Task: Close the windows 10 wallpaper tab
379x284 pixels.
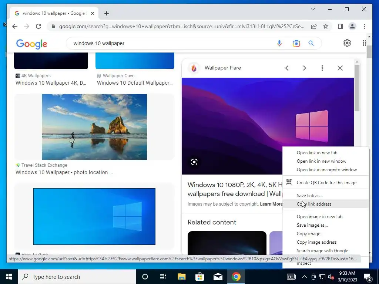Action: [93, 13]
